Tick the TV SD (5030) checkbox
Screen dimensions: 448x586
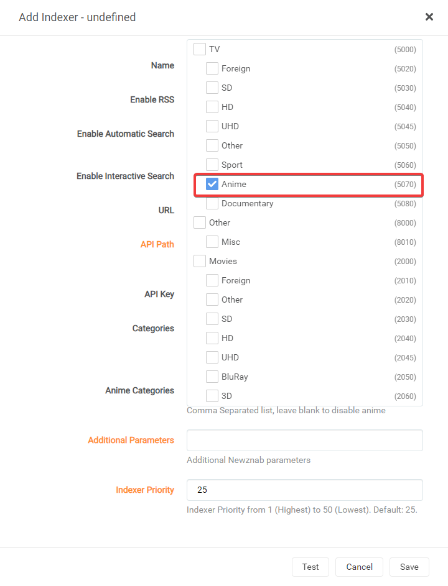(x=212, y=88)
